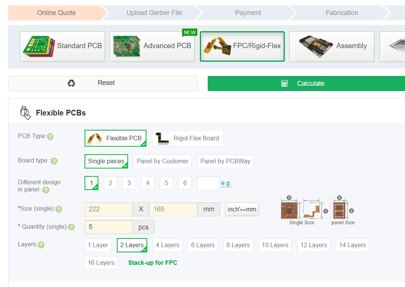Click the help icon beside Layers label
The width and height of the screenshot is (405, 287).
click(x=41, y=245)
